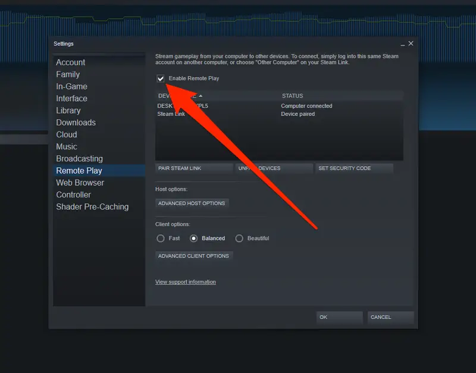The width and height of the screenshot is (476, 373).
Task: Click SET SECURITY CODE
Action: click(x=354, y=168)
